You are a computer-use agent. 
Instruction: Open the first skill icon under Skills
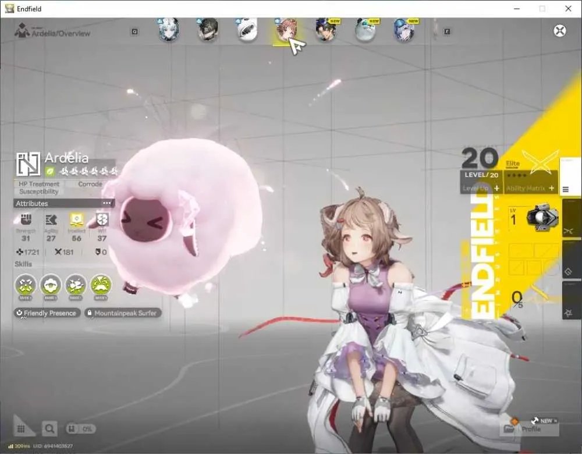pyautogui.click(x=25, y=285)
